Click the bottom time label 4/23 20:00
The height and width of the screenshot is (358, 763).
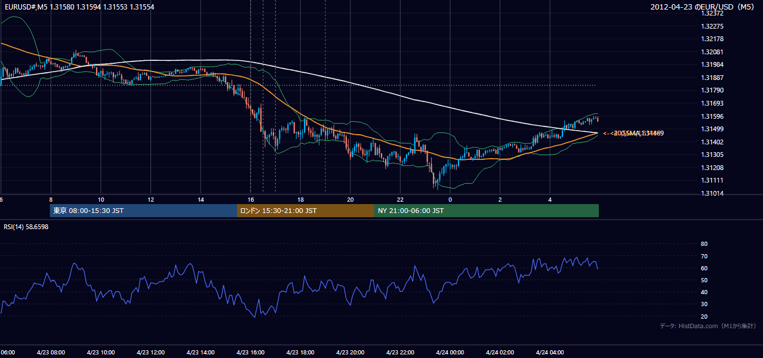coord(350,353)
